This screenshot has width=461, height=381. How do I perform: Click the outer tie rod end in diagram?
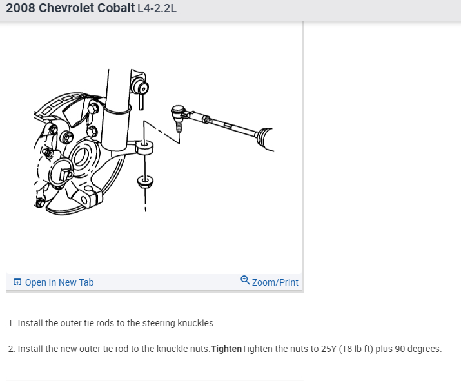(179, 115)
